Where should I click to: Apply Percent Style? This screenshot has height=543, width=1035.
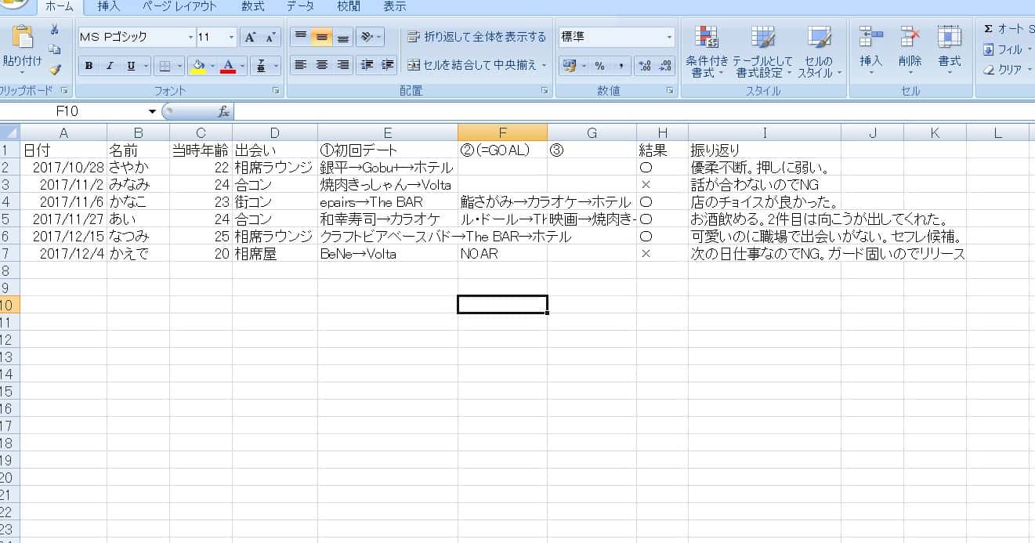(599, 66)
